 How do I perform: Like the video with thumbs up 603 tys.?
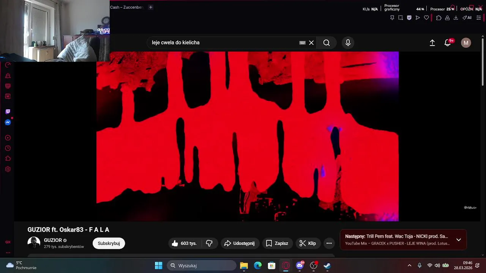tap(184, 243)
